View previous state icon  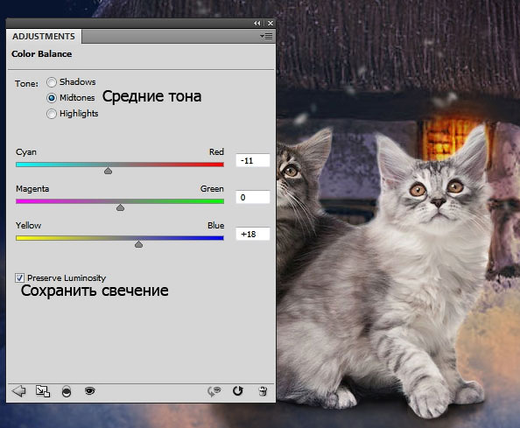[x=214, y=391]
